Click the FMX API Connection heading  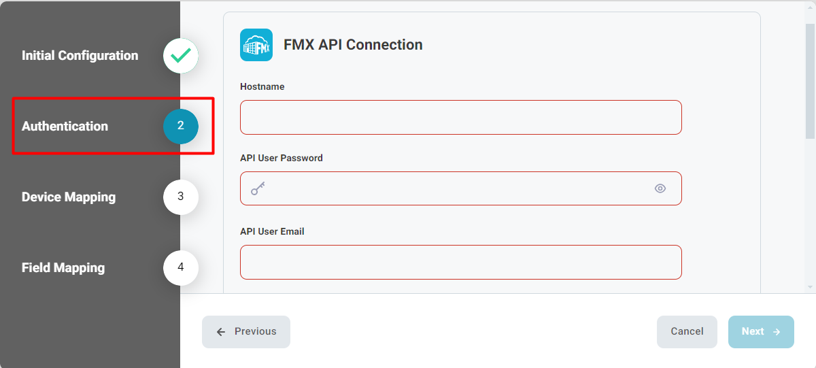(353, 45)
